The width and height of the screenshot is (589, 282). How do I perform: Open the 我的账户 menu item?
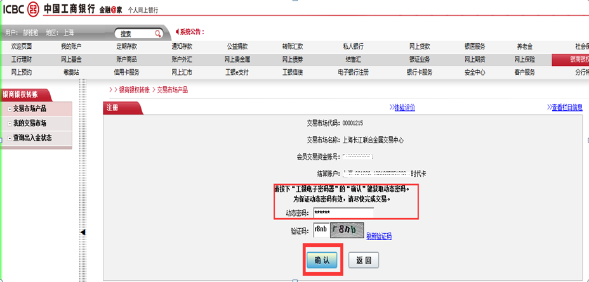point(71,47)
